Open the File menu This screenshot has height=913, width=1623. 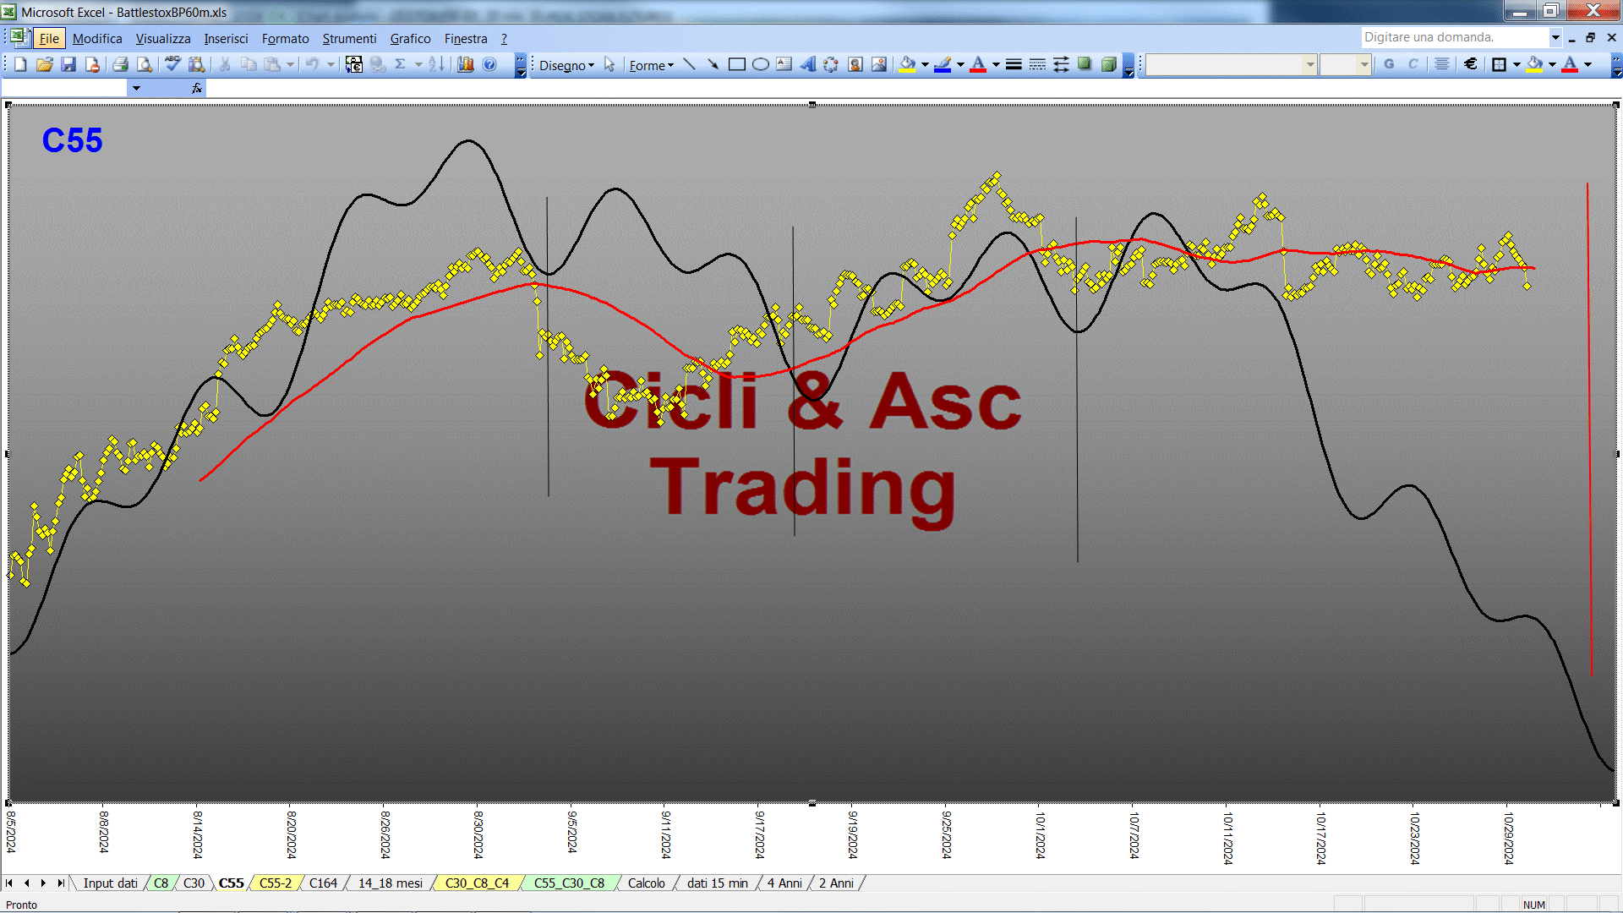tap(49, 39)
